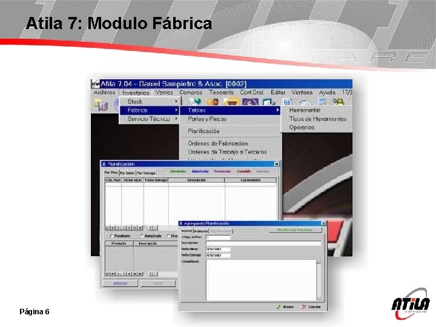The image size is (436, 327).
Task: Click the purple Procesada status label
Action: pos(222,171)
